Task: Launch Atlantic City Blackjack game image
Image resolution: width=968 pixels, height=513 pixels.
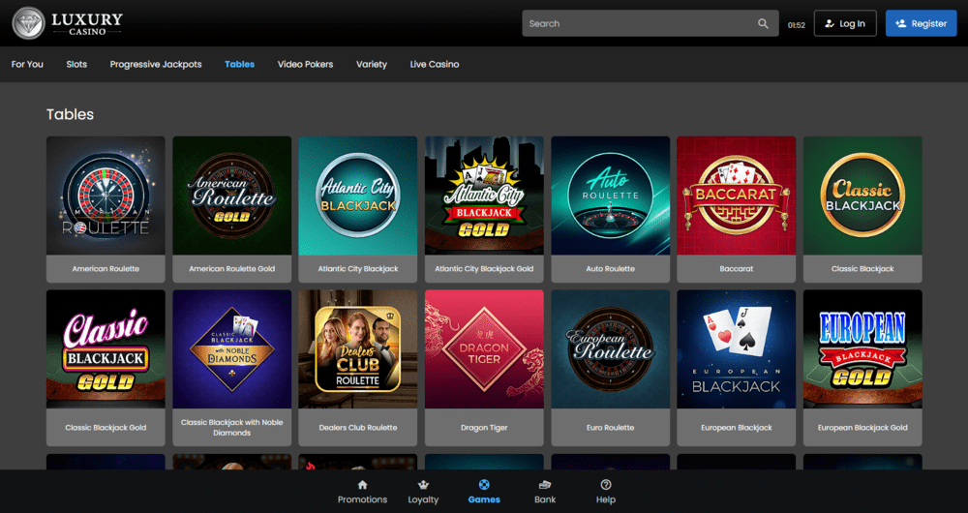Action: pyautogui.click(x=358, y=196)
